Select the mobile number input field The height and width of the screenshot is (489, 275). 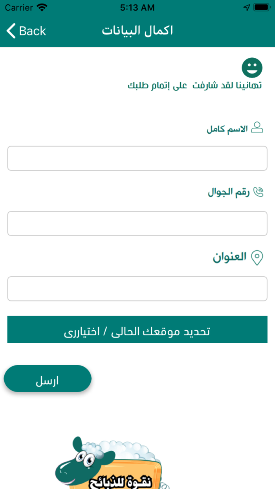(x=137, y=223)
